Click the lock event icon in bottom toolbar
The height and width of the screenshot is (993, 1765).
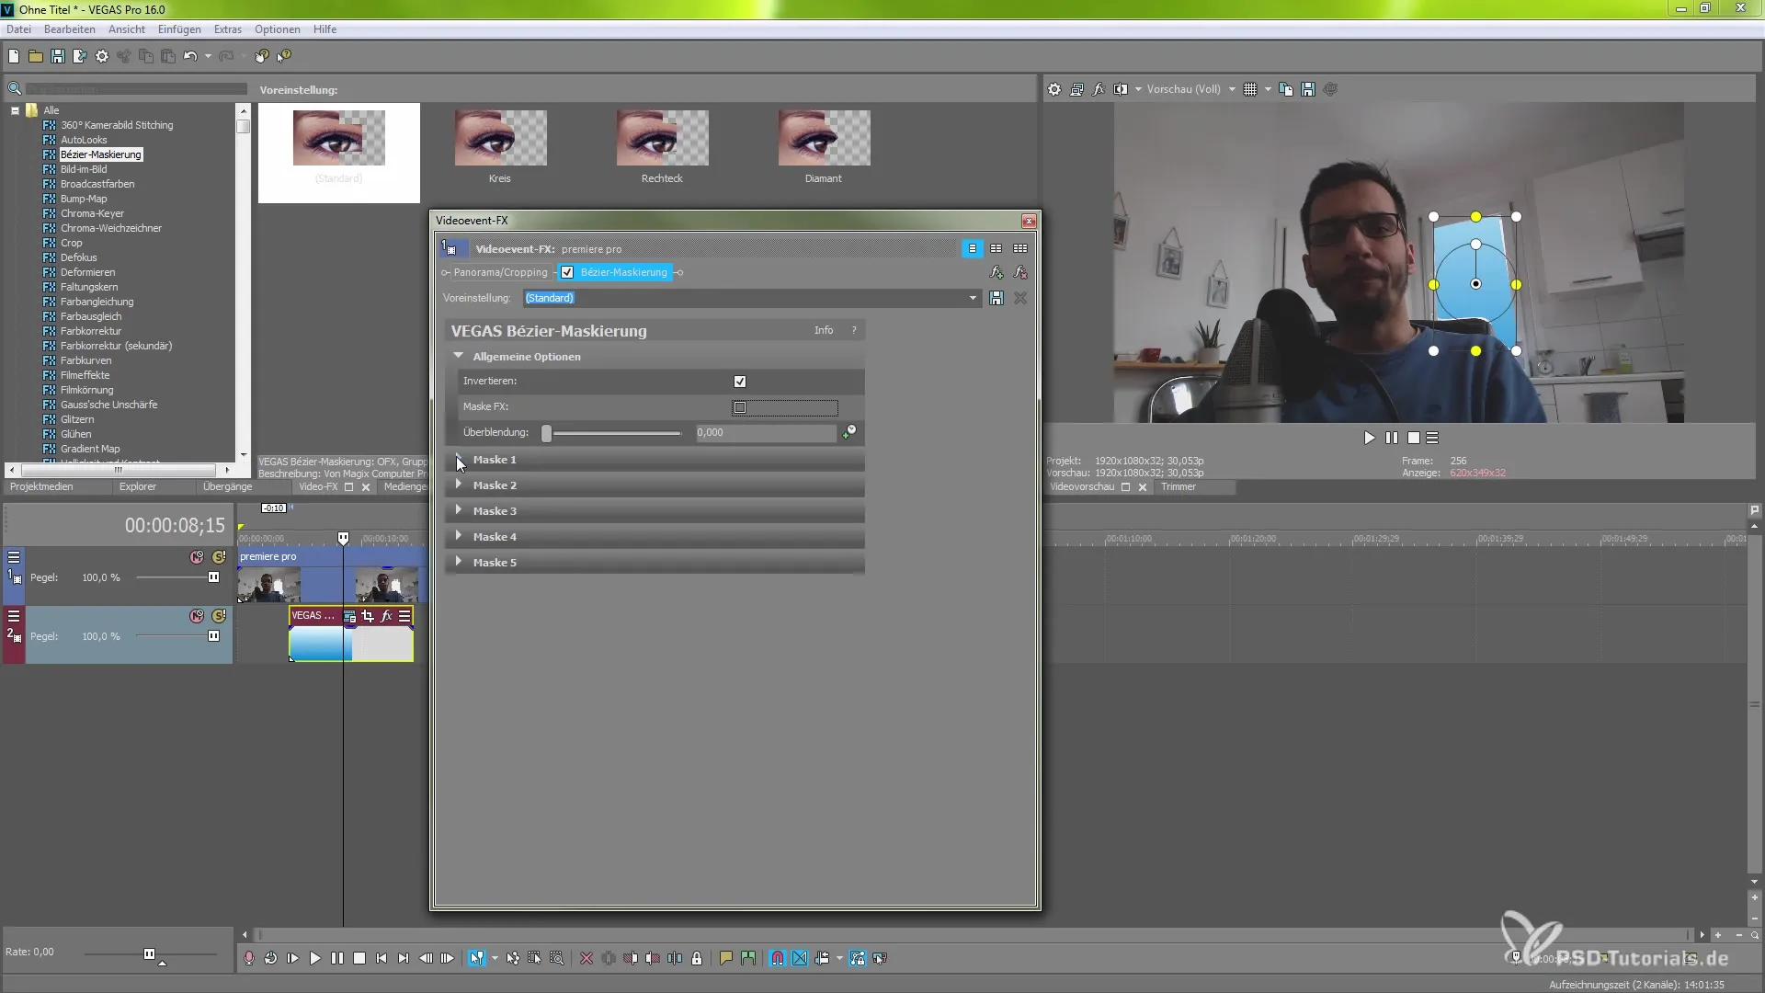[x=697, y=958]
